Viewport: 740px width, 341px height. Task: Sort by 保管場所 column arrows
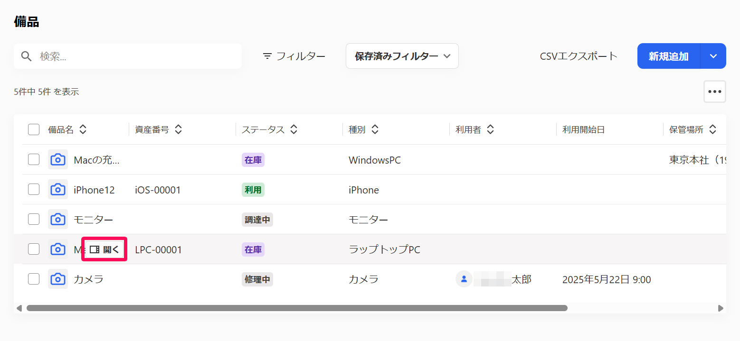pyautogui.click(x=712, y=129)
